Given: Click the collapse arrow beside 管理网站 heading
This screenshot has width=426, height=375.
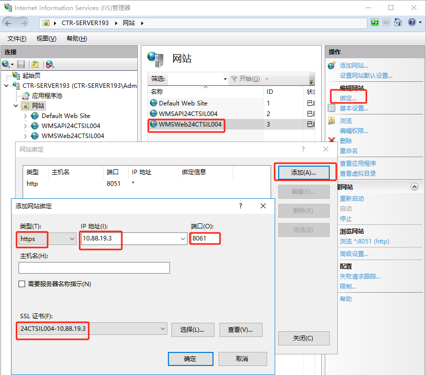Looking at the screenshot, I should [414, 187].
